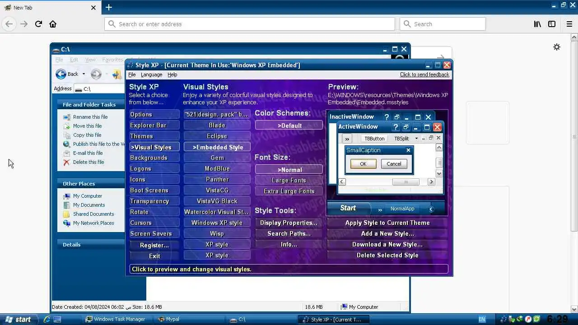Click the red X Delete this file icon
Screen dimensions: 578x325
click(x=67, y=162)
